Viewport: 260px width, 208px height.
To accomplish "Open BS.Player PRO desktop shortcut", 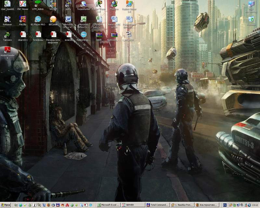I will click(x=38, y=21).
